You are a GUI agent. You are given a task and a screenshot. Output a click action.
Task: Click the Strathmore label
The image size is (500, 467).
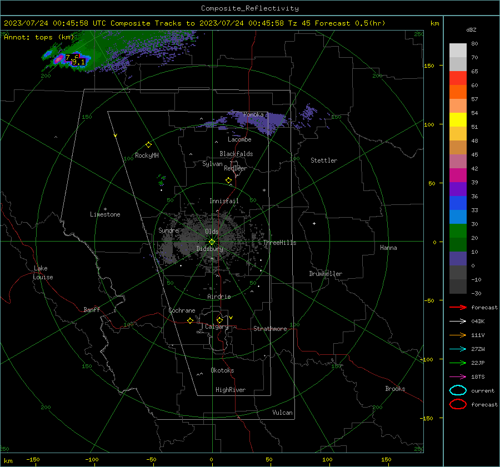(270, 329)
